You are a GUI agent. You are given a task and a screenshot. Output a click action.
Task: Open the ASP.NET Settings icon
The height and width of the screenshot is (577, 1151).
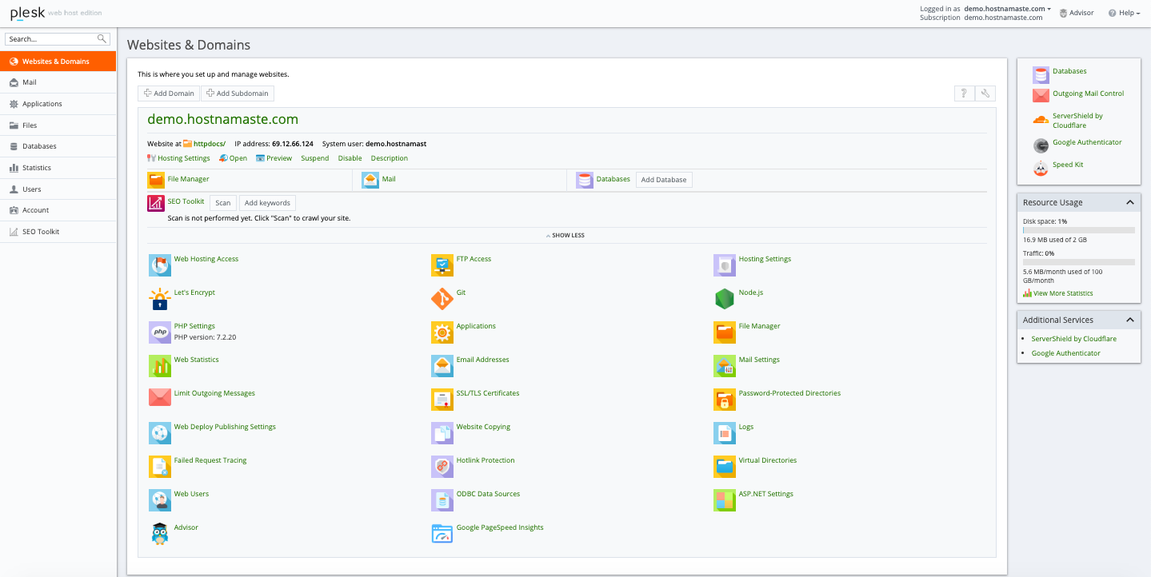click(x=725, y=500)
